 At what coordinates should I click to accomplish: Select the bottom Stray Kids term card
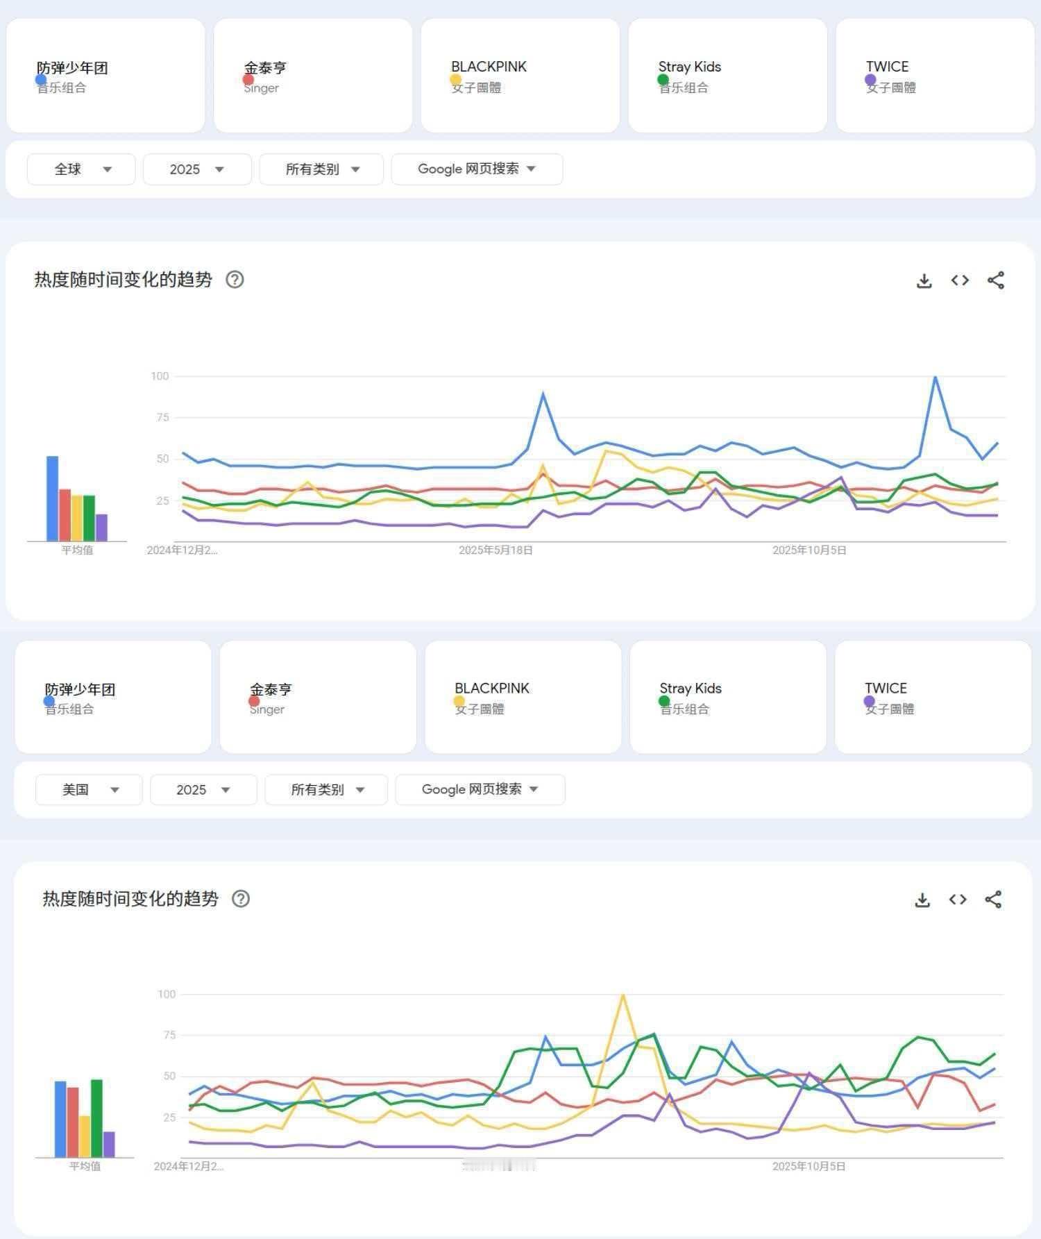[x=728, y=697]
